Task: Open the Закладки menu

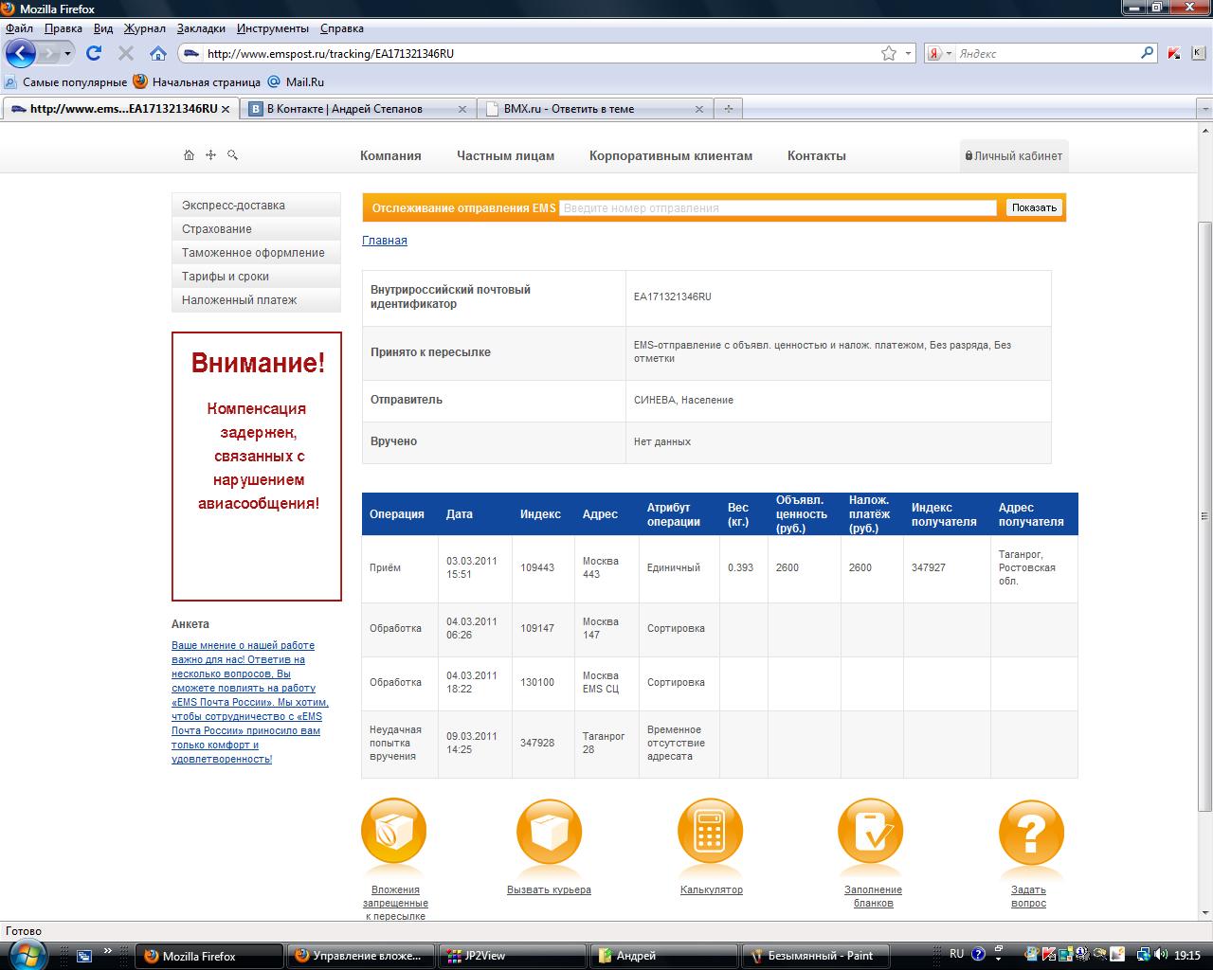Action: pyautogui.click(x=201, y=28)
